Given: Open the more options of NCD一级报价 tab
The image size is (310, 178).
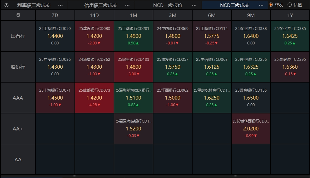Looking at the screenshot, I should tap(194, 5).
